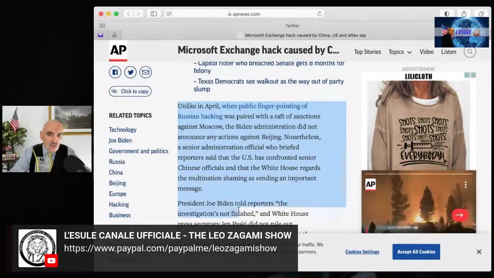The height and width of the screenshot is (278, 494).
Task: Open the AP site search icon
Action: click(470, 52)
